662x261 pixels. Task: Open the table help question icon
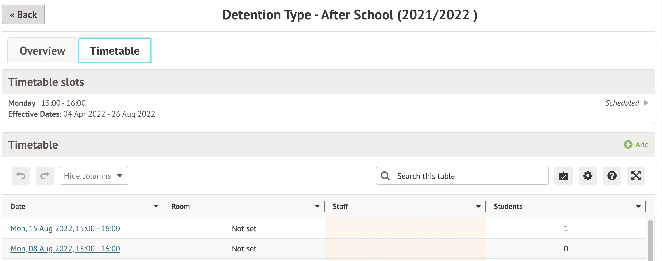click(612, 176)
